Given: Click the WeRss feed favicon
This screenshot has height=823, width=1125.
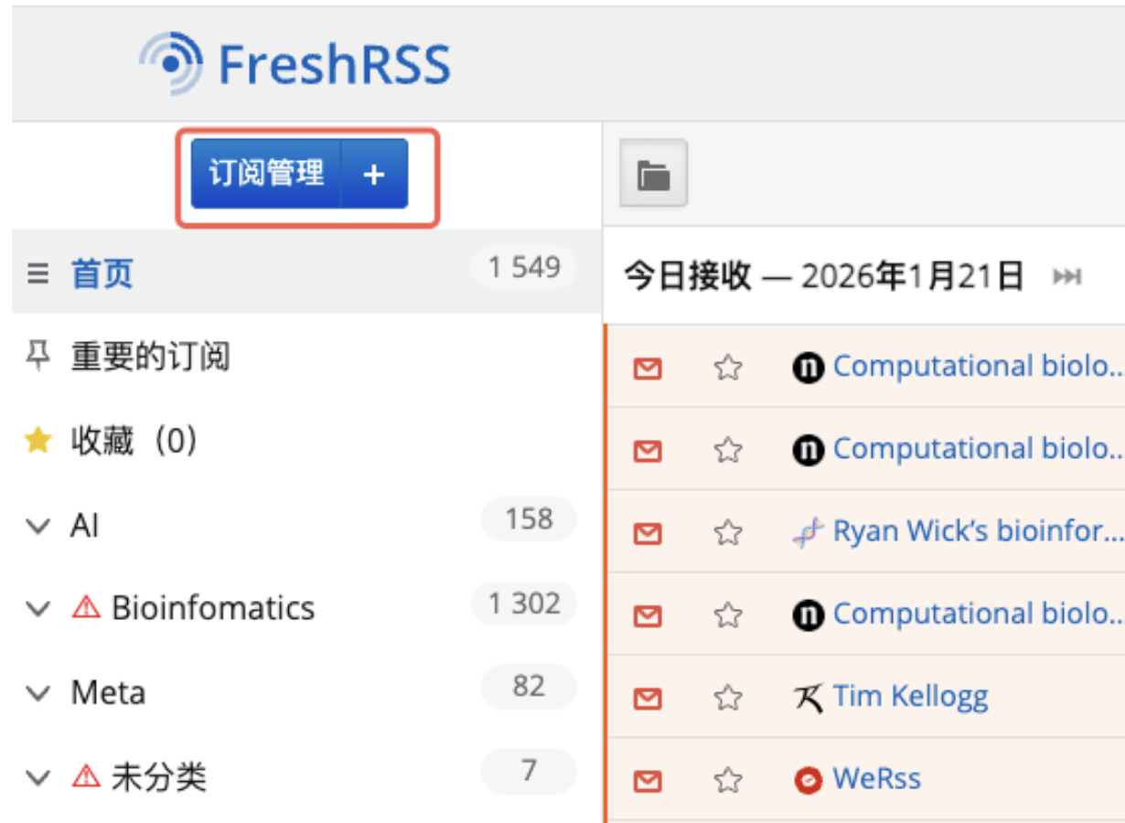Looking at the screenshot, I should click(808, 780).
